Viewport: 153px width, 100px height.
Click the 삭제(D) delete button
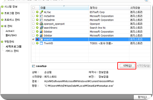[x=127, y=66]
